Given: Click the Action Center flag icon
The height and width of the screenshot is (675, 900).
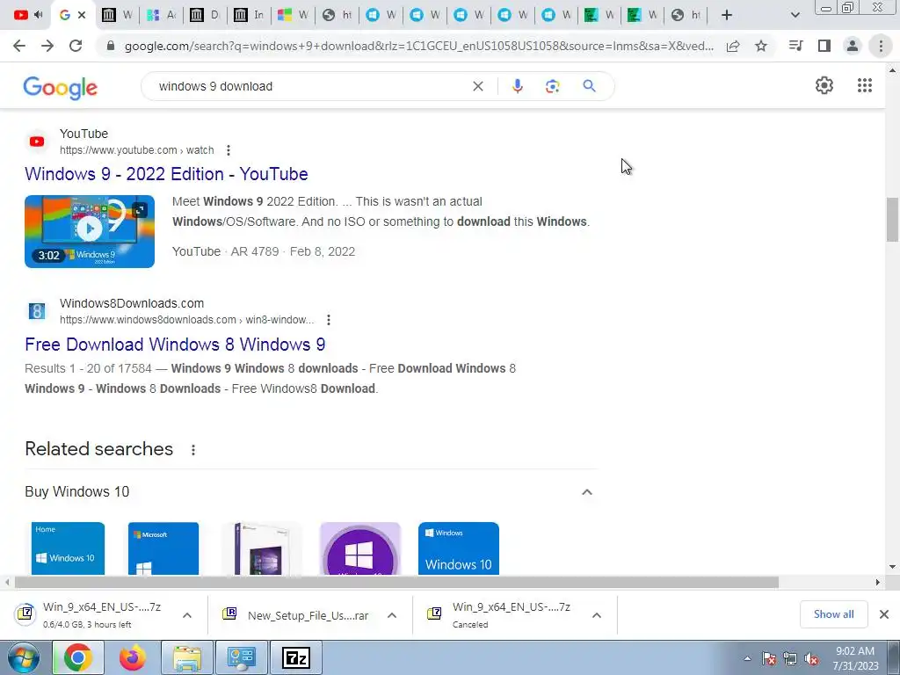Looking at the screenshot, I should [x=769, y=659].
